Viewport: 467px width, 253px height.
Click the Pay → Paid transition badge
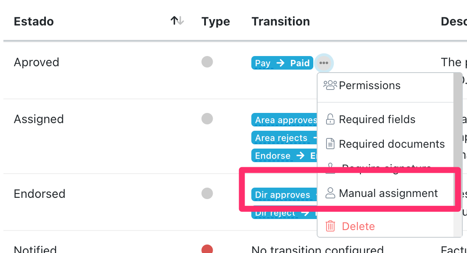[282, 63]
